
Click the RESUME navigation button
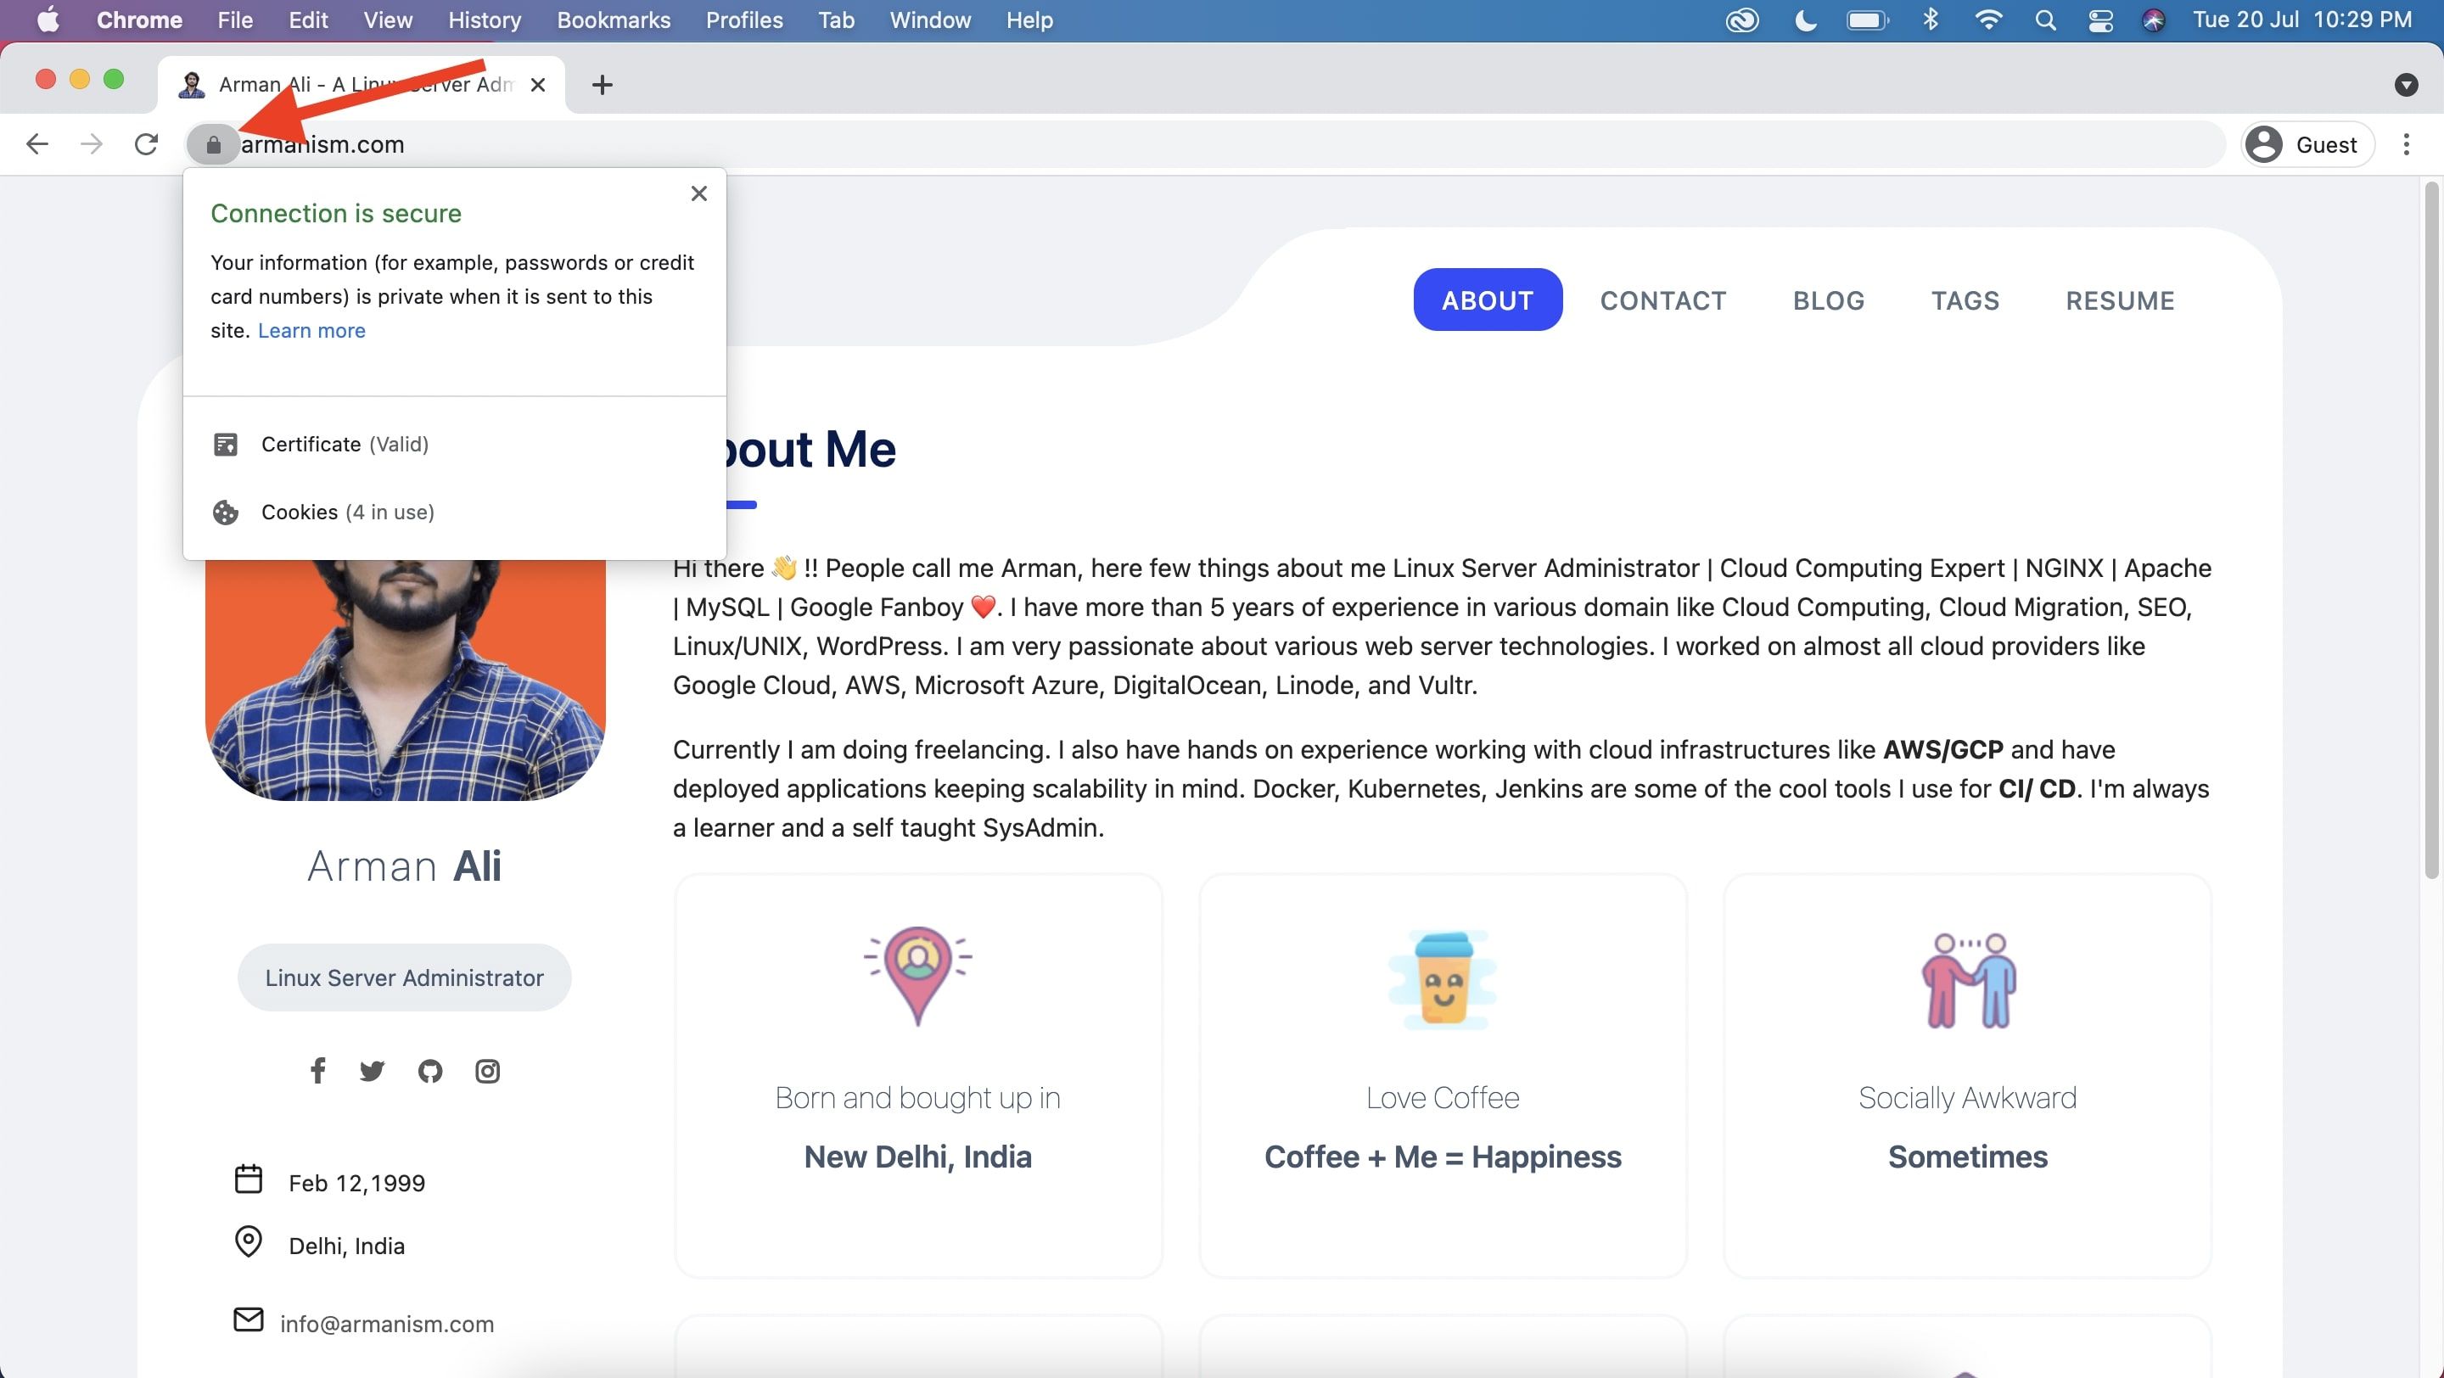coord(2120,300)
